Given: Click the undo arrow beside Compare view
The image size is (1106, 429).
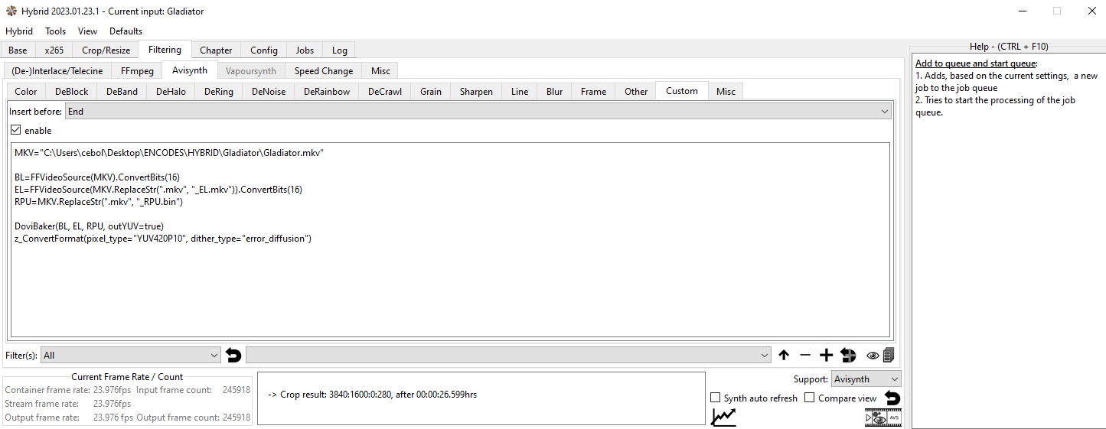Looking at the screenshot, I should (x=892, y=398).
